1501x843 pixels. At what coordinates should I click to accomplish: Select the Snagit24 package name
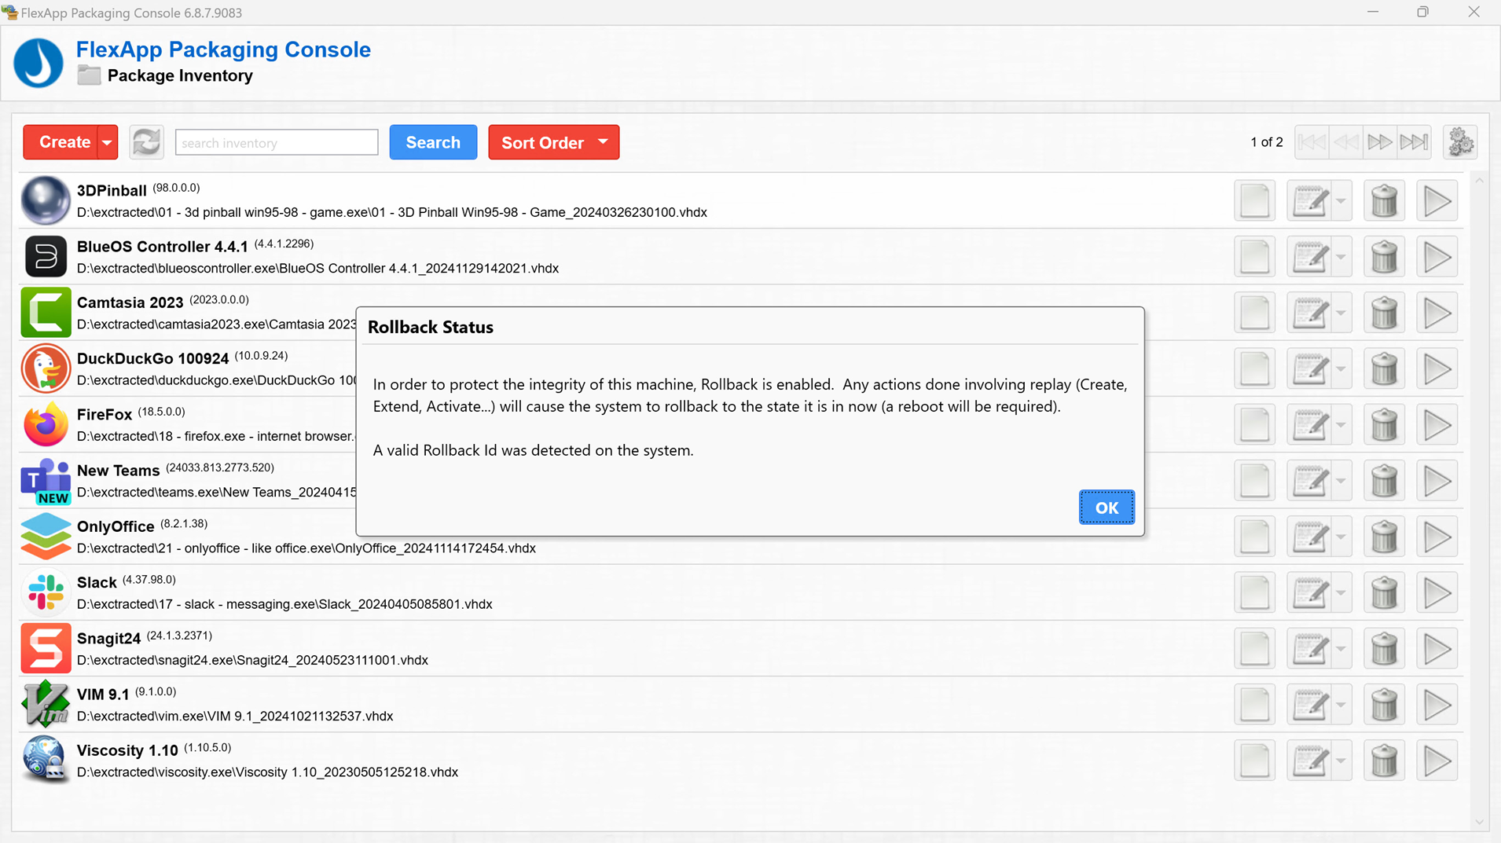108,638
